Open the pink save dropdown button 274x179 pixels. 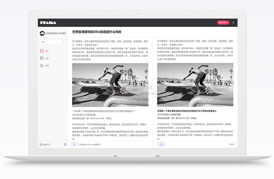[x=223, y=22]
